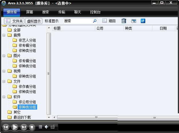179x133 pixels.
Task: Collapse the 图片 tree node
Action: click(x=4, y=56)
